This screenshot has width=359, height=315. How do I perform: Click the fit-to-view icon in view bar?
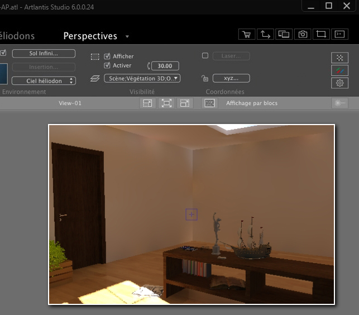point(166,103)
